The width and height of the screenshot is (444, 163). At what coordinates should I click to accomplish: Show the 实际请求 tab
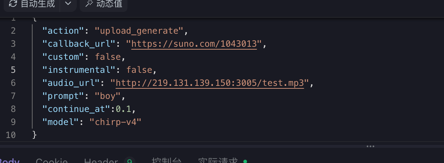click(x=218, y=161)
